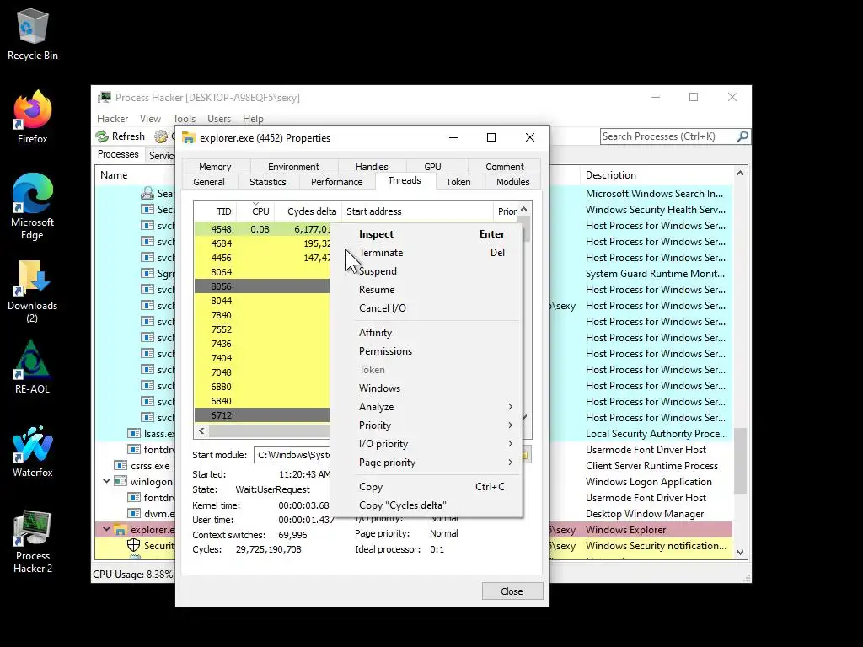Switch to the Processes tab in main window

click(118, 155)
